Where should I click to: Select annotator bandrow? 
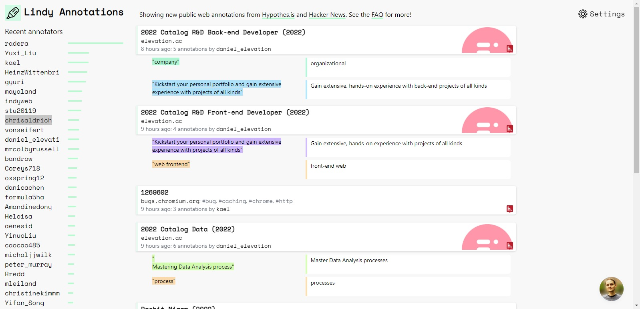(x=18, y=159)
